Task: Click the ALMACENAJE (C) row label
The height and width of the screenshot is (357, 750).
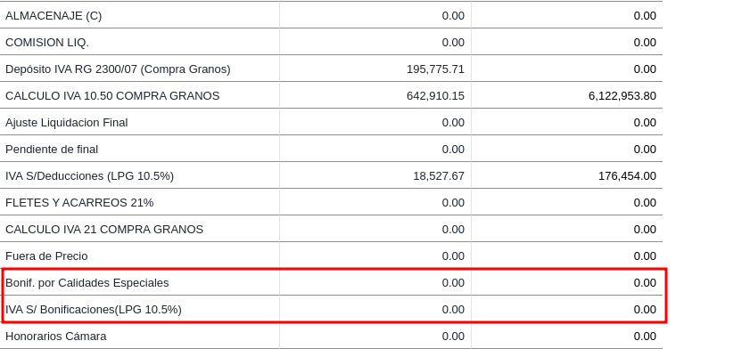Action: pos(54,15)
